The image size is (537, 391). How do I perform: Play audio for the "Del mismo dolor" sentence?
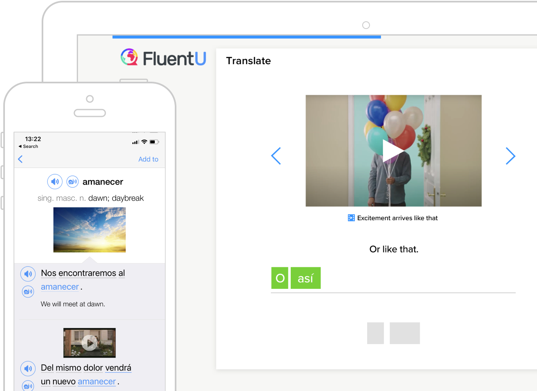click(x=28, y=368)
